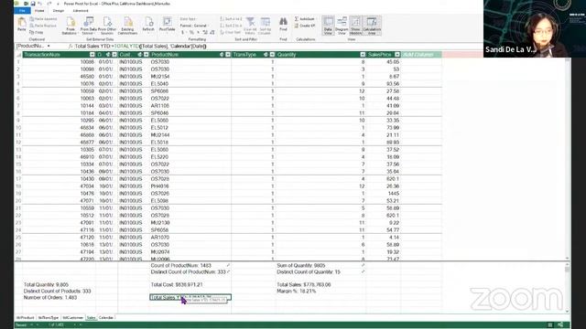The width and height of the screenshot is (586, 329).
Task: Open the SalesPrice column filter dropdown
Action: [397, 55]
